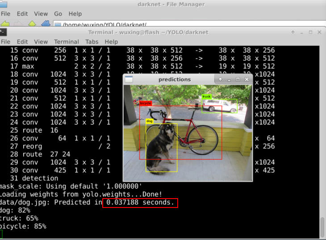Screen dimensions: 326x240
Task: Minimize the Terminal window
Action: click(302, 33)
